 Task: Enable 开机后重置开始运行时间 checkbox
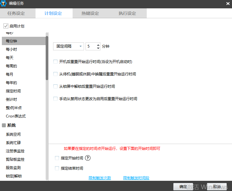56,62
